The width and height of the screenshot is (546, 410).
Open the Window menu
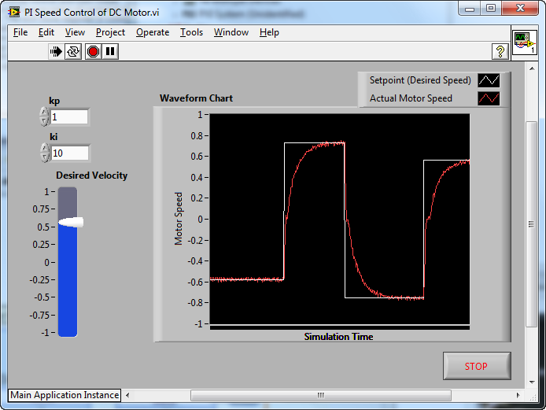point(231,32)
